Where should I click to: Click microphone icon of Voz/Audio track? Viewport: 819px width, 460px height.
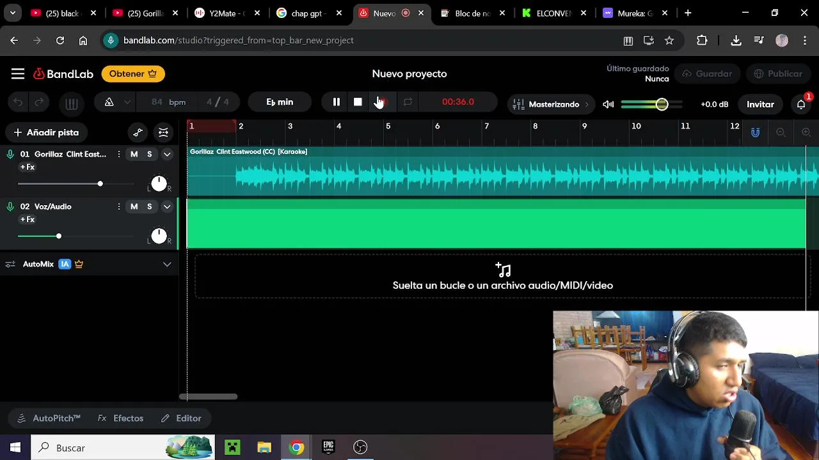(x=10, y=206)
